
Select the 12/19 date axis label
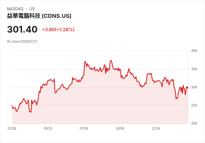pos(156,129)
